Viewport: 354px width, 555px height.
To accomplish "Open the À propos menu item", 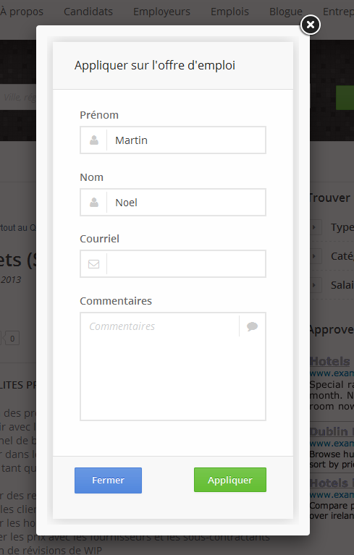I will [x=22, y=12].
